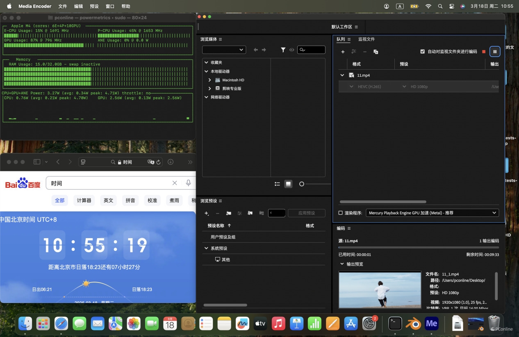Create new preset with plus icon
The width and height of the screenshot is (519, 337).
[207, 213]
